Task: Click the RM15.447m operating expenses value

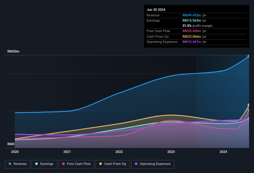Action: (192, 42)
